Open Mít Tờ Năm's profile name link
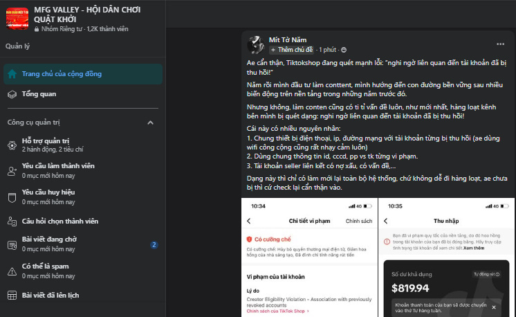The height and width of the screenshot is (317, 516). [x=288, y=39]
